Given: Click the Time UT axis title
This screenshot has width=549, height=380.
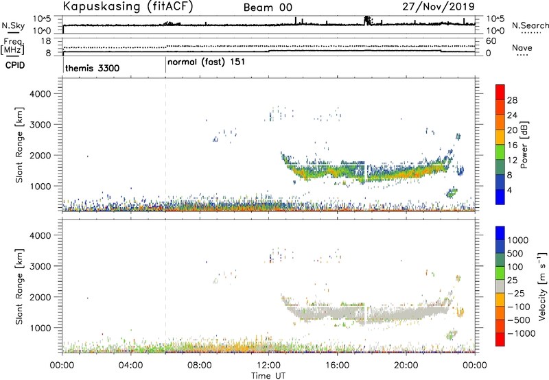Looking at the screenshot, I should tap(268, 376).
